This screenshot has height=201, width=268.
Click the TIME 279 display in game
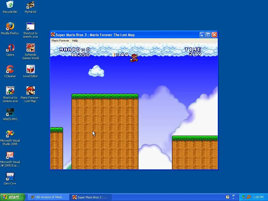pyautogui.click(x=193, y=52)
